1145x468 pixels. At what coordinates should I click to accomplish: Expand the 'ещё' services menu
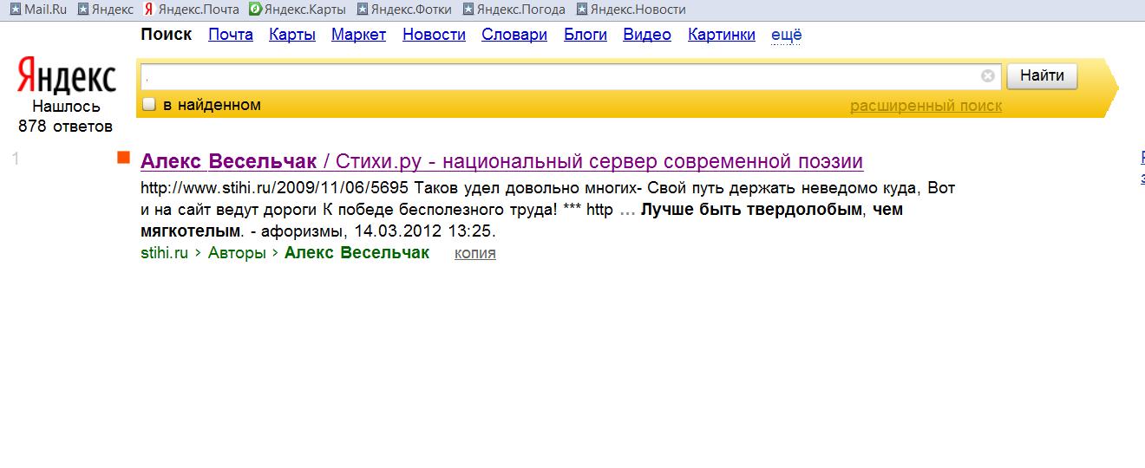click(786, 35)
